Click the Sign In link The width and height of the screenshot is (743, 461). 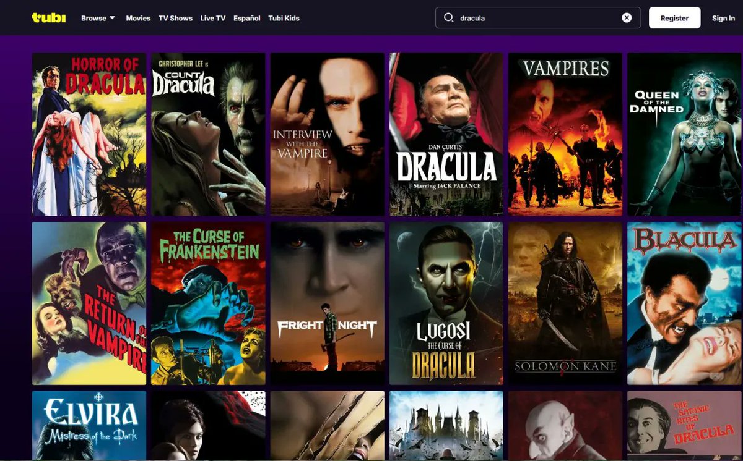[723, 18]
